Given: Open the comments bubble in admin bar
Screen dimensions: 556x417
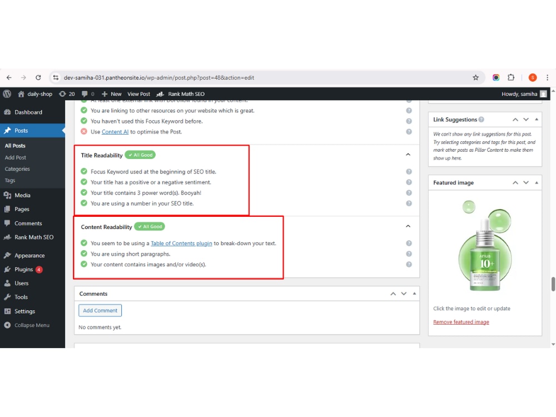Looking at the screenshot, I should click(x=88, y=93).
